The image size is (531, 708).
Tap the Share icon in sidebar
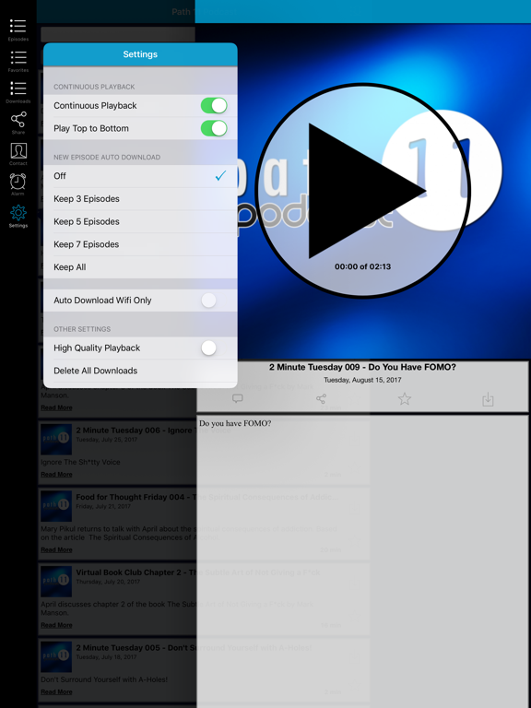coord(18,123)
